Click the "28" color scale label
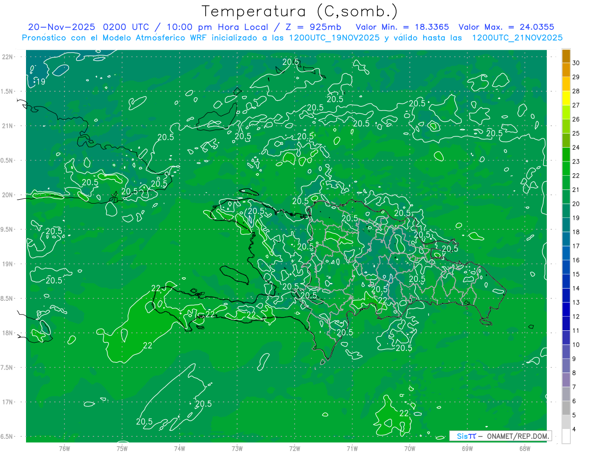 point(576,91)
